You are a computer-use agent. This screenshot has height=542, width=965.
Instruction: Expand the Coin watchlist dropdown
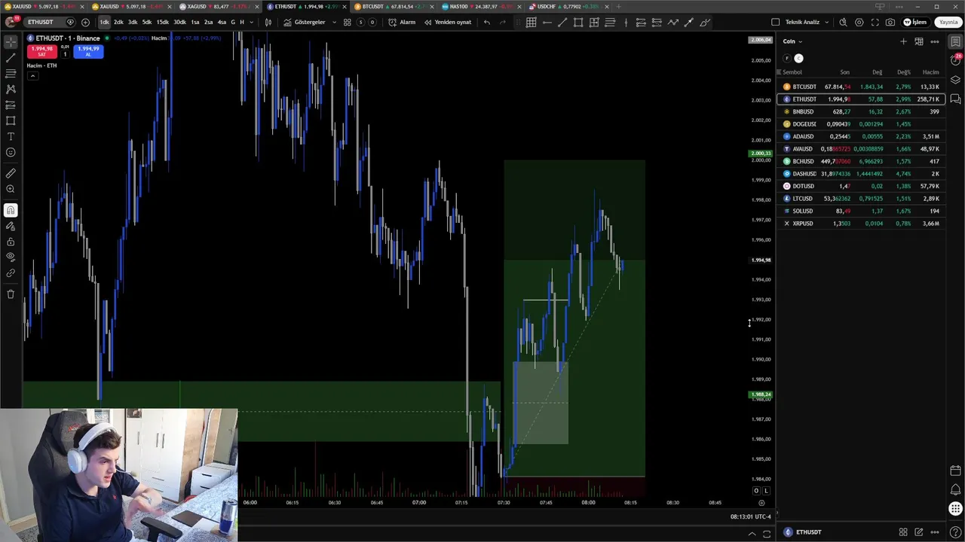[x=792, y=41]
